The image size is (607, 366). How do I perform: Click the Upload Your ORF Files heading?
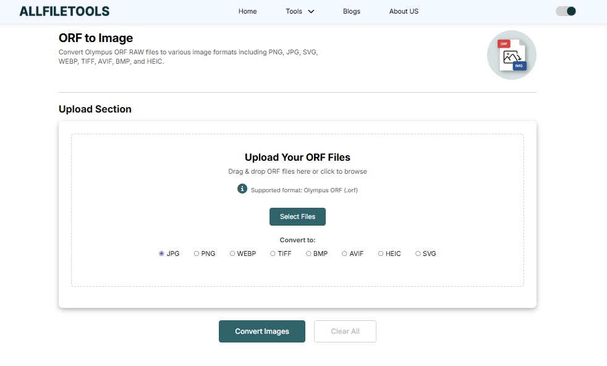pos(297,157)
